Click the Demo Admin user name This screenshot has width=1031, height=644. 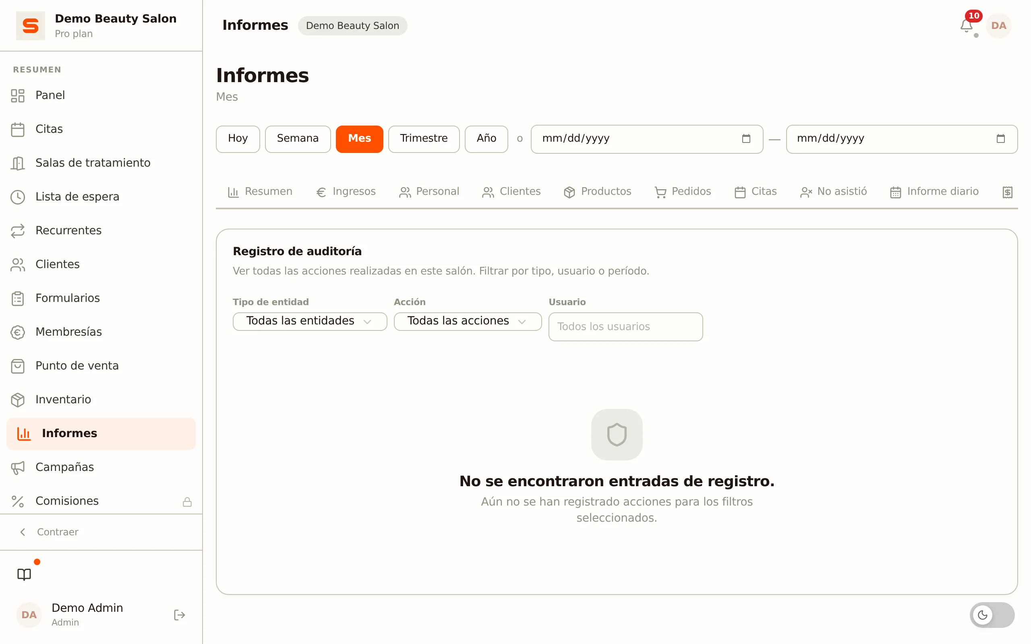[87, 608]
